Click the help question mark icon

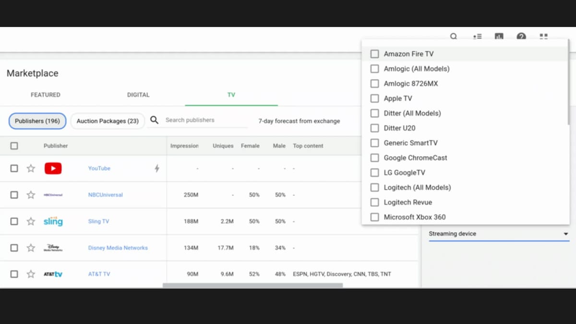tap(521, 36)
